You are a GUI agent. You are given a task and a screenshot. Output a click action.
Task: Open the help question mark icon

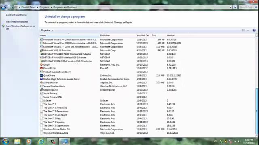click(x=254, y=30)
